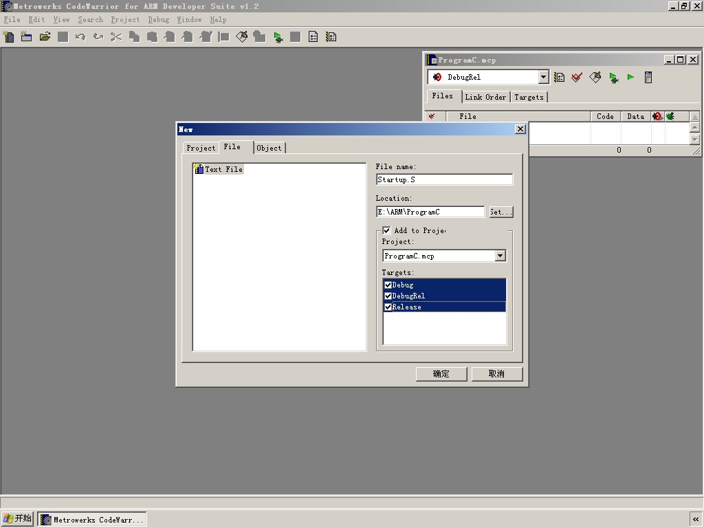The width and height of the screenshot is (704, 528).
Task: Click the Debug bug icon in main toolbar
Action: [x=278, y=37]
